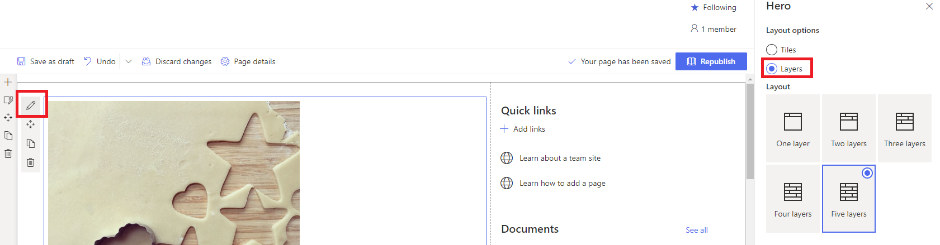Image resolution: width=940 pixels, height=245 pixels.
Task: Choose Two layers layout
Action: [849, 128]
